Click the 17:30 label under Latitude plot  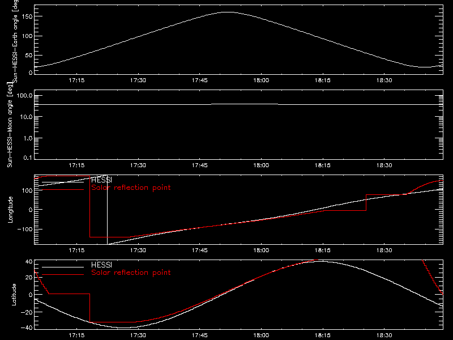138,335
